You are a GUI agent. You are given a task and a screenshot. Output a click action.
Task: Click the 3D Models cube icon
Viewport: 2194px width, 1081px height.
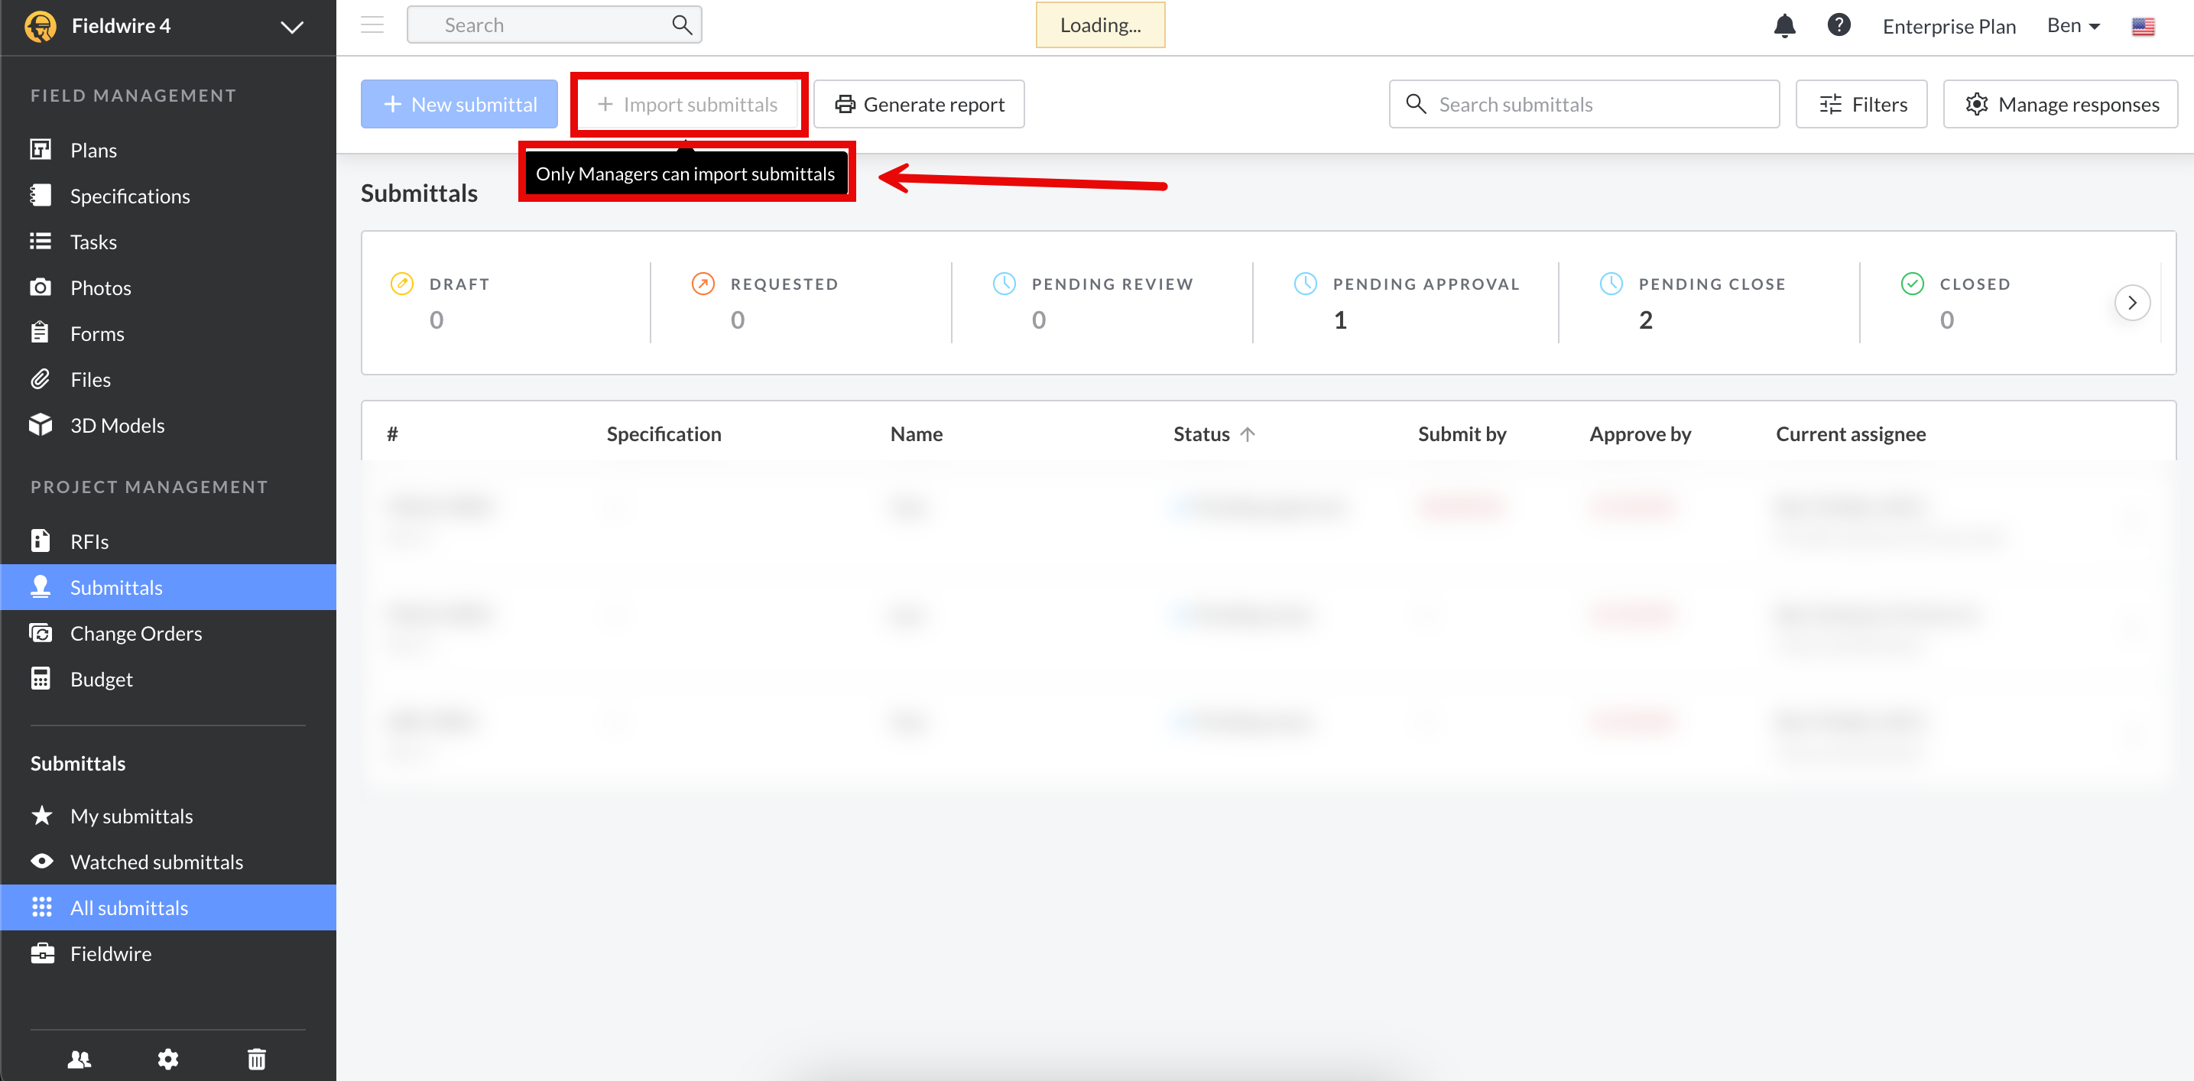[40, 424]
